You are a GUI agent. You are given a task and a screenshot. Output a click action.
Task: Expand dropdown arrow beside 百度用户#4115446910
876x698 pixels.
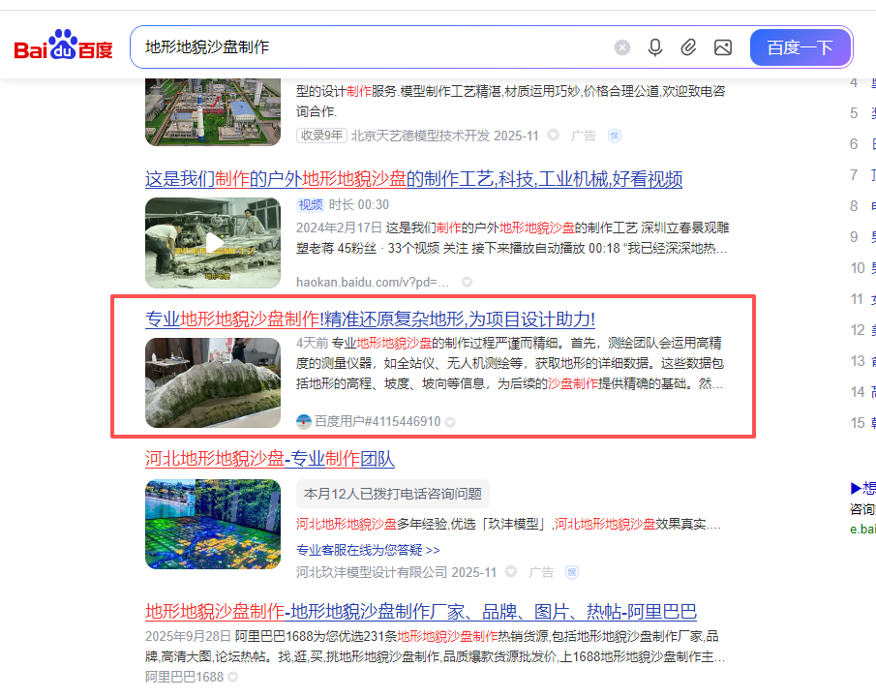(x=450, y=422)
